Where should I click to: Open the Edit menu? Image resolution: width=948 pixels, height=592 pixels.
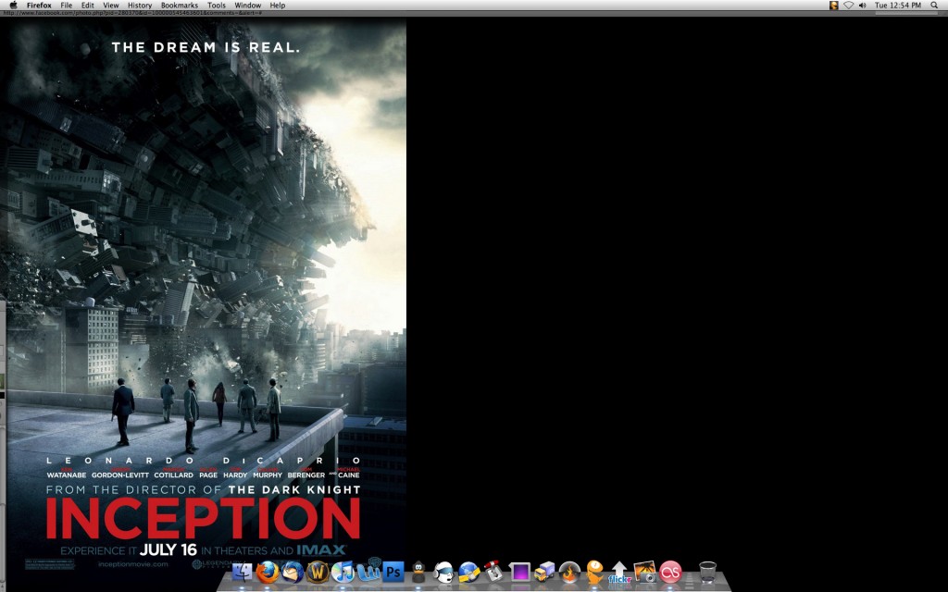tap(88, 5)
